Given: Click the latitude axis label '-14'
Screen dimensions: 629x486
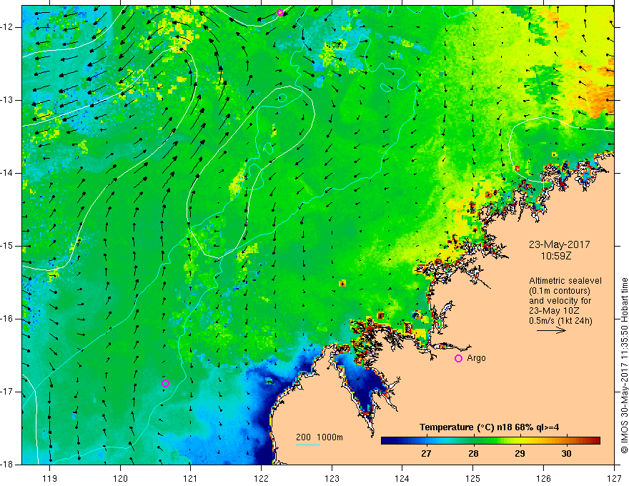Looking at the screenshot, I should click(8, 173).
